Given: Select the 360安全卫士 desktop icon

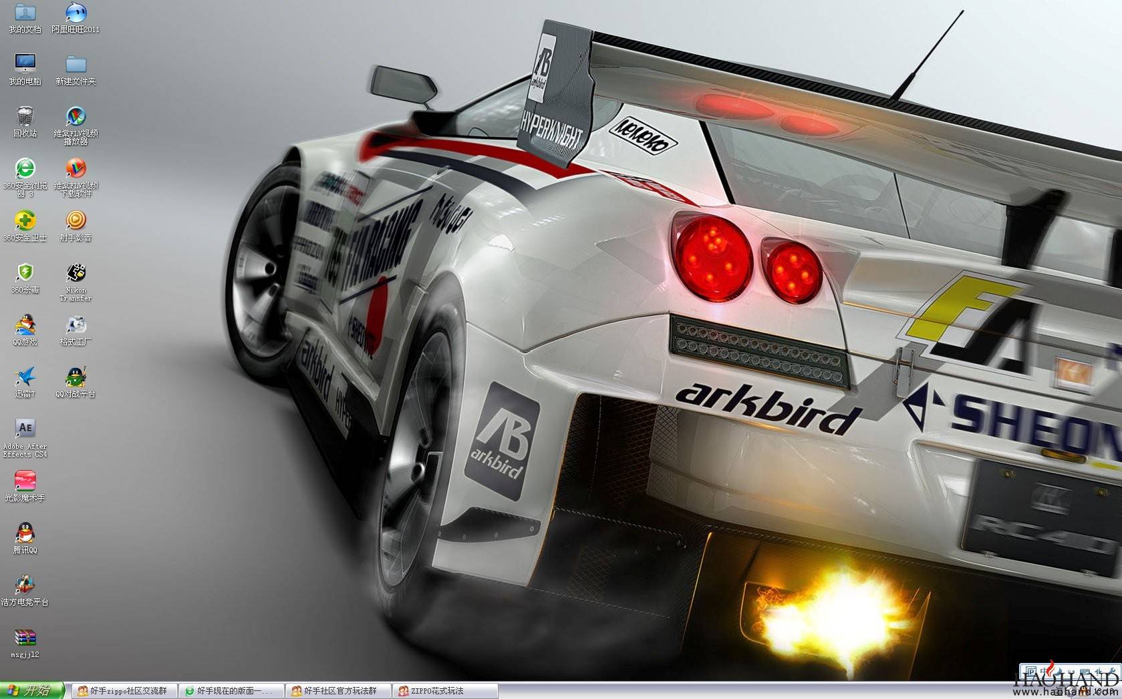Looking at the screenshot, I should (25, 226).
